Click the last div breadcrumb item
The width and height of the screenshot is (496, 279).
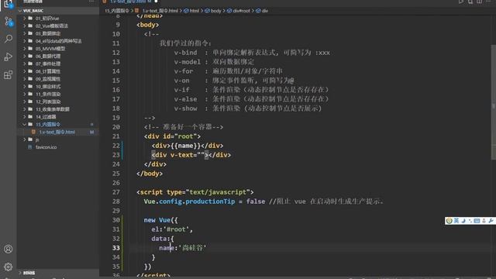(x=262, y=11)
